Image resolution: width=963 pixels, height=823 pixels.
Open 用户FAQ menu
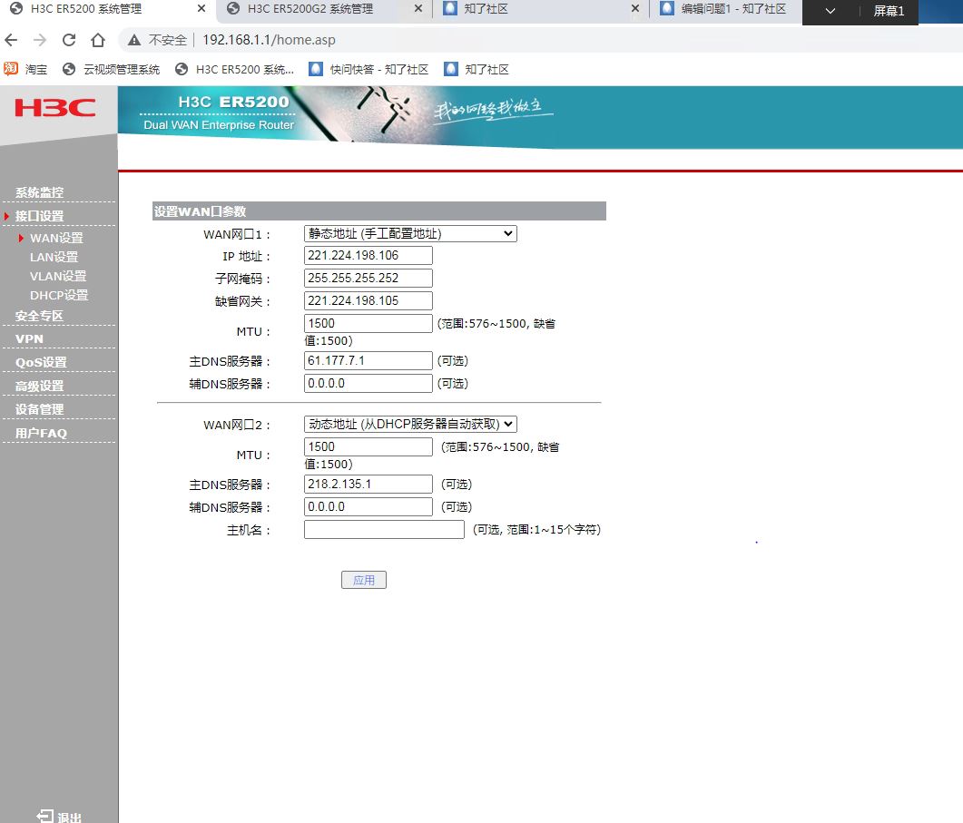(41, 433)
